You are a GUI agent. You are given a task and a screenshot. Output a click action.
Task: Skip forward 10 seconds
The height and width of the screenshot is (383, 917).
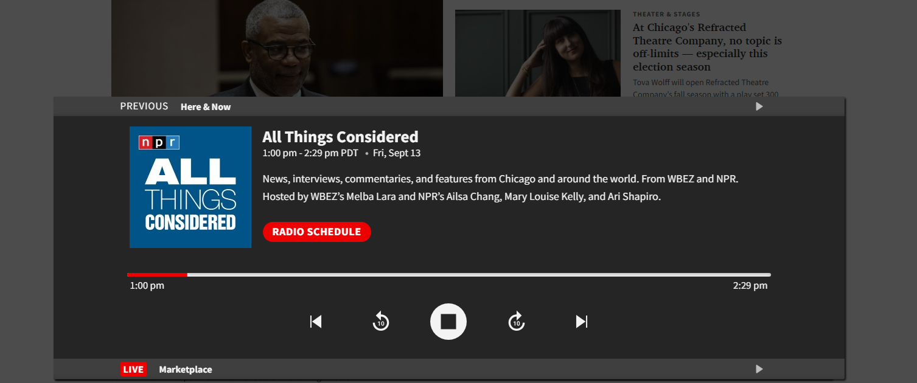pyautogui.click(x=517, y=321)
